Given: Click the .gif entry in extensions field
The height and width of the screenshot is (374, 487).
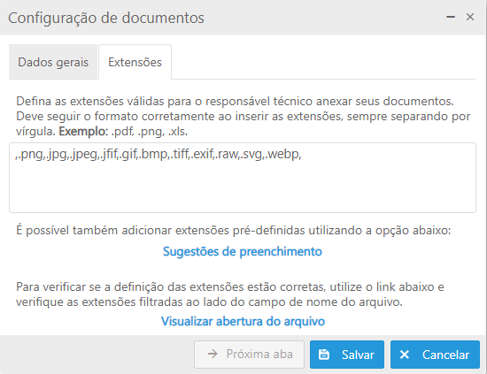Looking at the screenshot, I should [x=128, y=154].
